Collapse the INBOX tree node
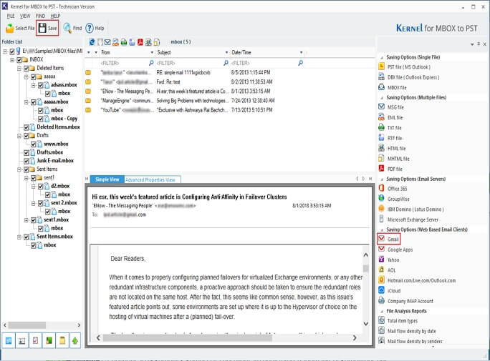 pos(12,59)
